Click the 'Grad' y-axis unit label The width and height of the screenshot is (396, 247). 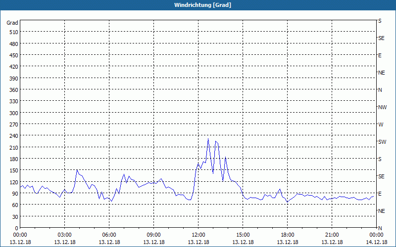click(x=12, y=23)
